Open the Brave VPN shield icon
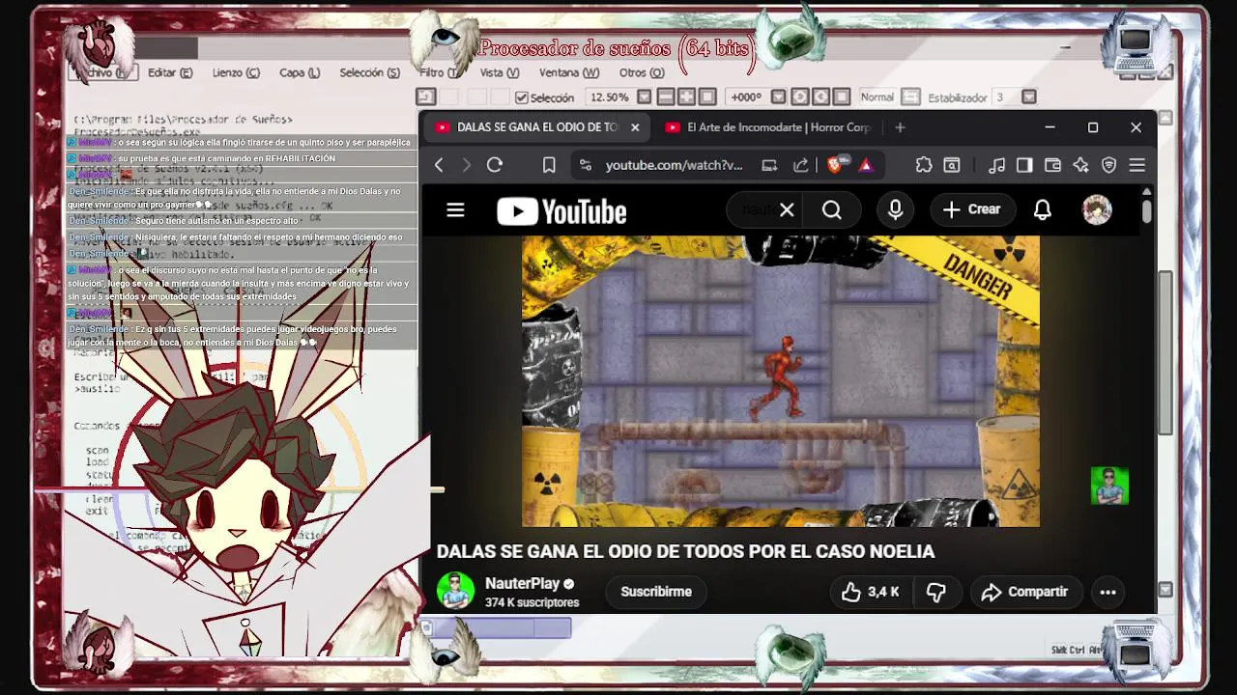The image size is (1237, 695). (x=1108, y=165)
